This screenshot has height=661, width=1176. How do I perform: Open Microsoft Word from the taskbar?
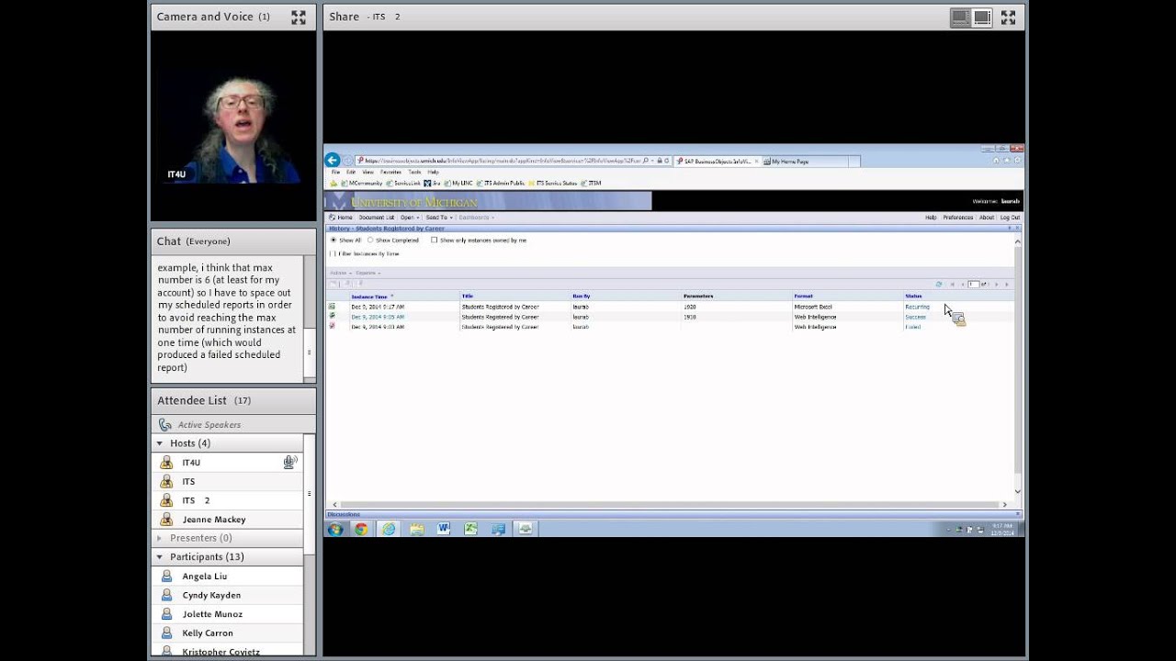pos(444,529)
